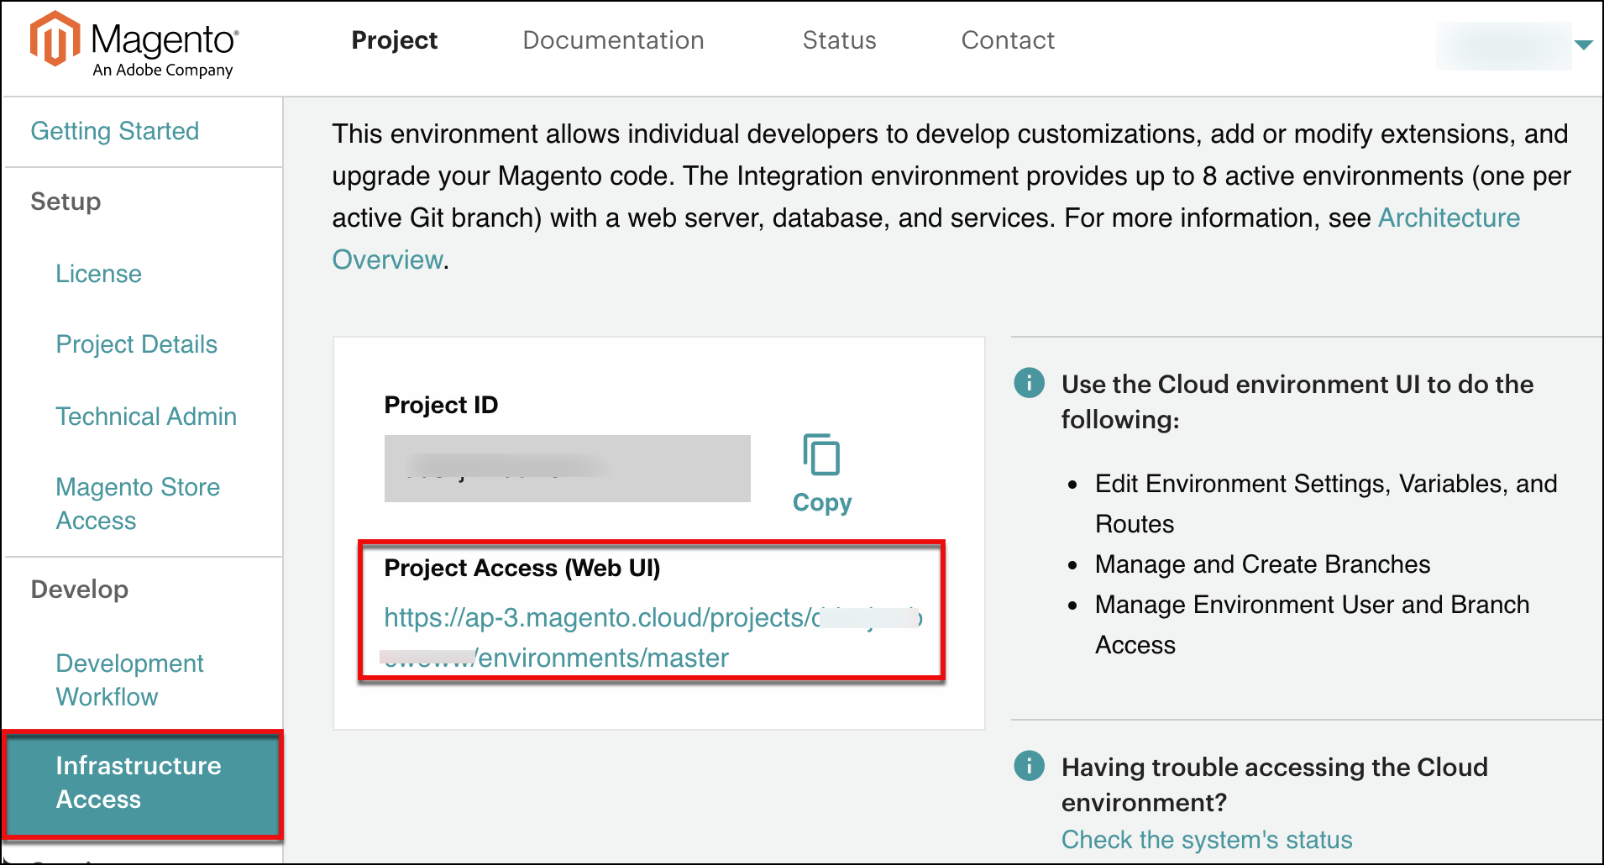Click Check the system's status link
The width and height of the screenshot is (1604, 865).
point(1207,840)
